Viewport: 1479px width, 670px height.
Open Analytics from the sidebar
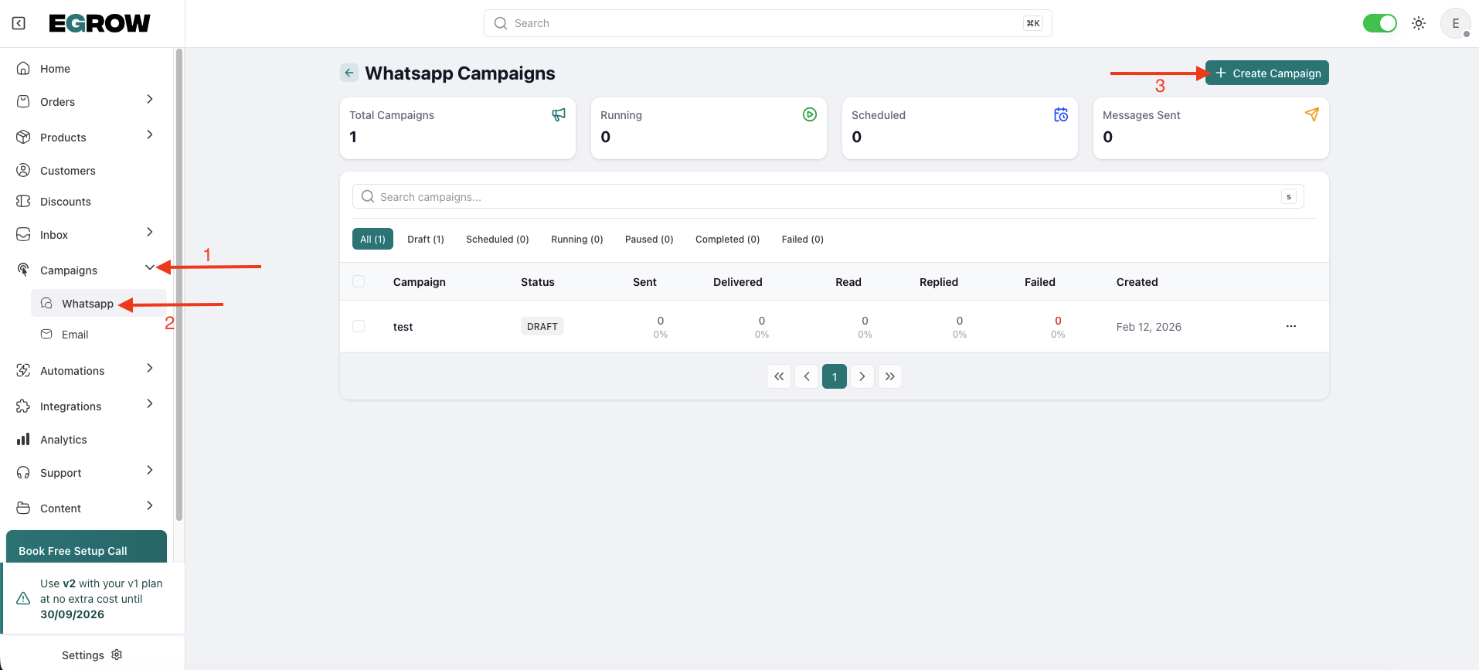click(63, 440)
